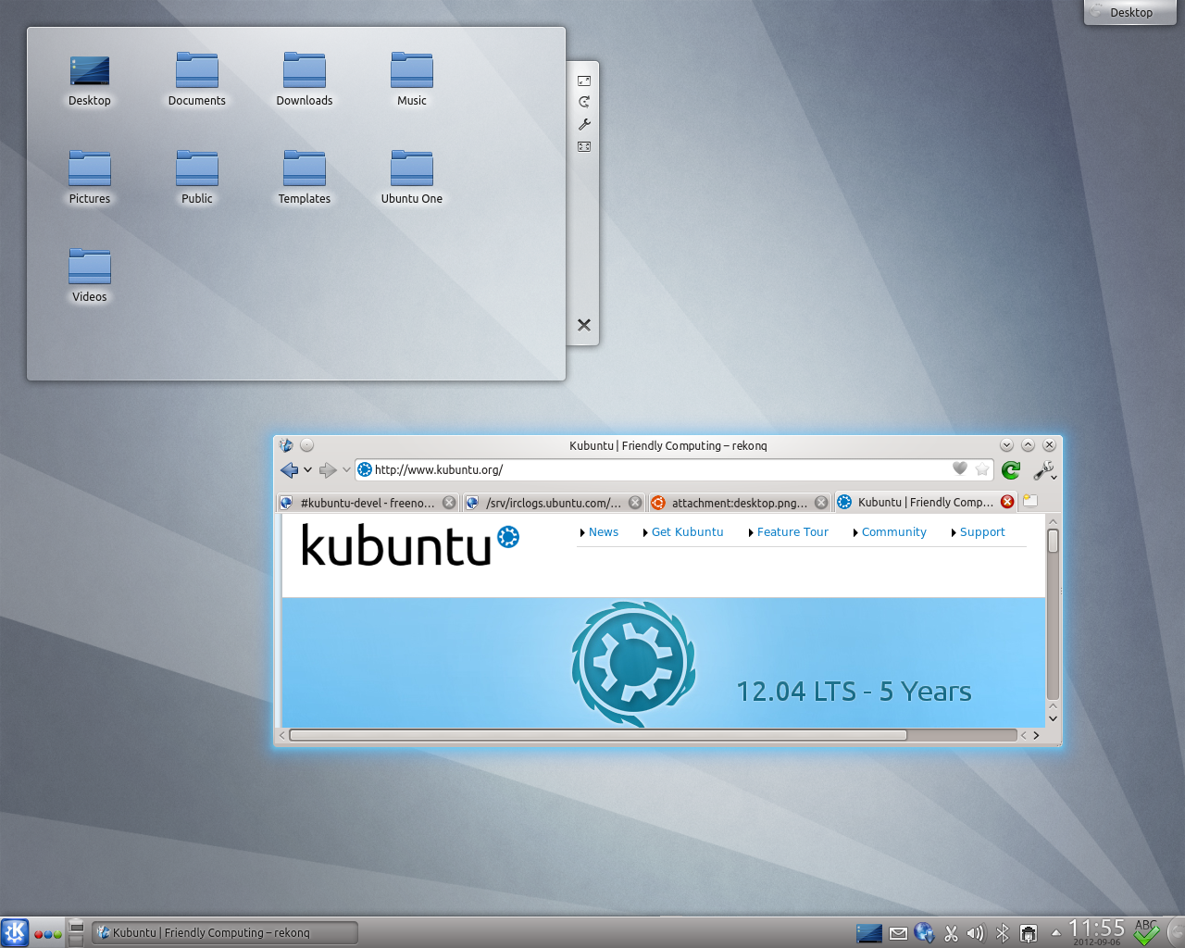Click the horizontal scrollbar of the page
Screen dimensions: 1185x948
click(598, 735)
